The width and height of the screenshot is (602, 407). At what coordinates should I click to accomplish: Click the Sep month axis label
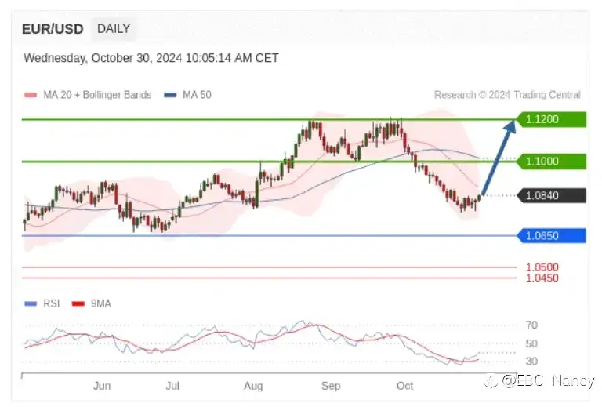(x=331, y=386)
